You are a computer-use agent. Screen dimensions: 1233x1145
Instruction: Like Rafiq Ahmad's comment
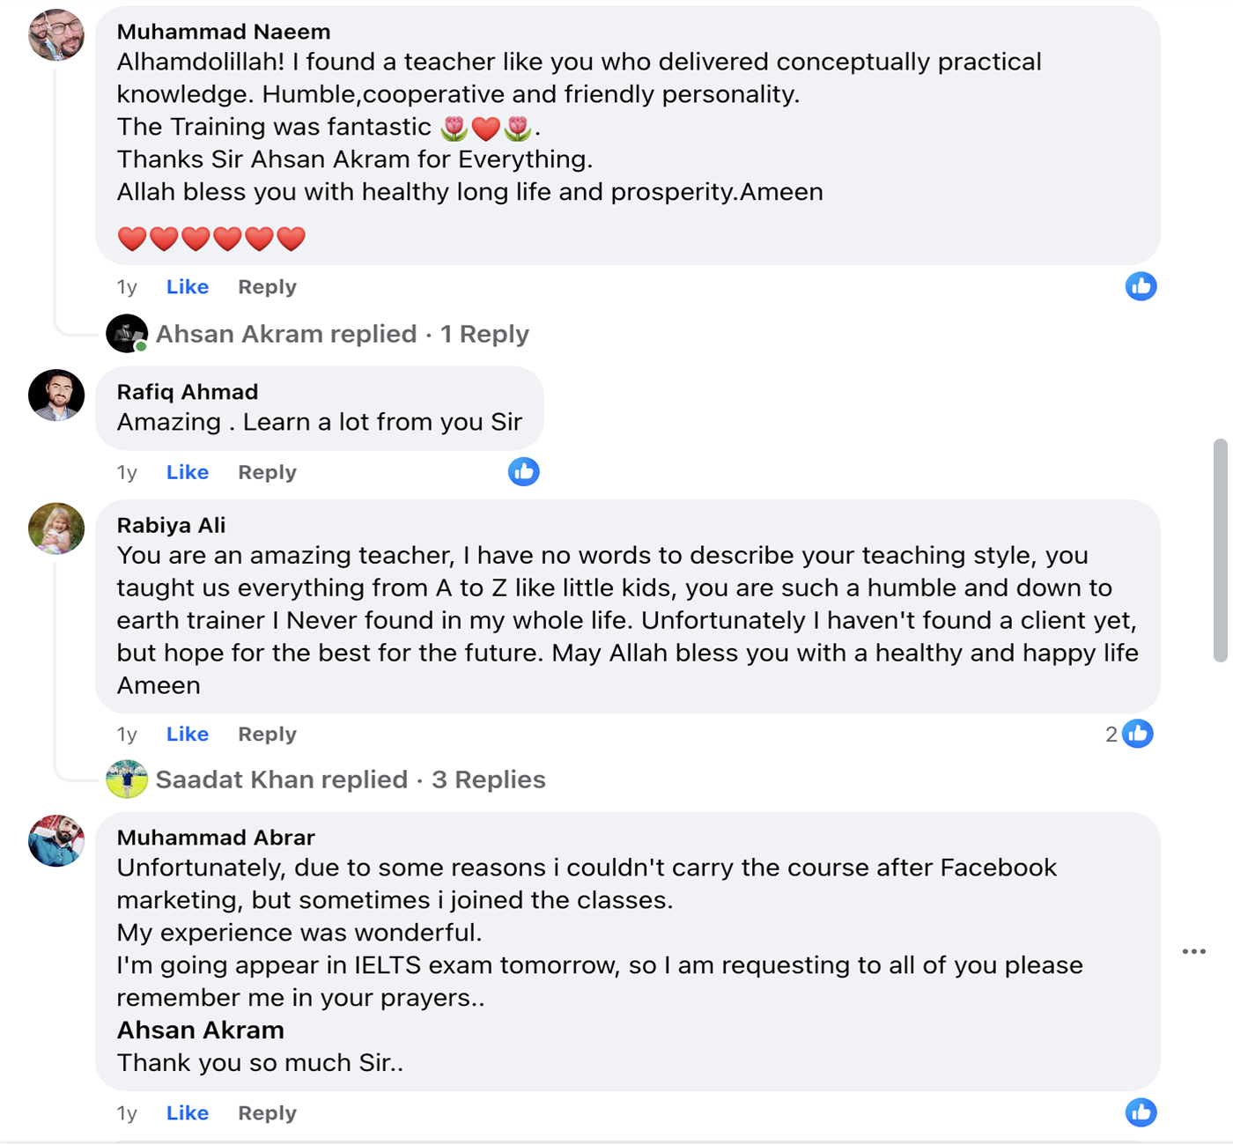click(x=187, y=472)
